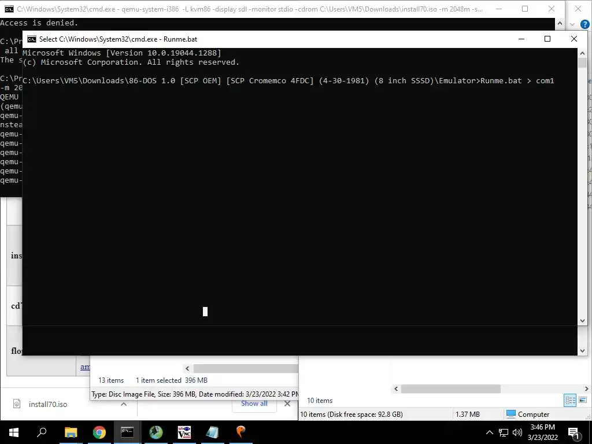592x444 pixels.
Task: Click '13 items' status text
Action: (111, 380)
